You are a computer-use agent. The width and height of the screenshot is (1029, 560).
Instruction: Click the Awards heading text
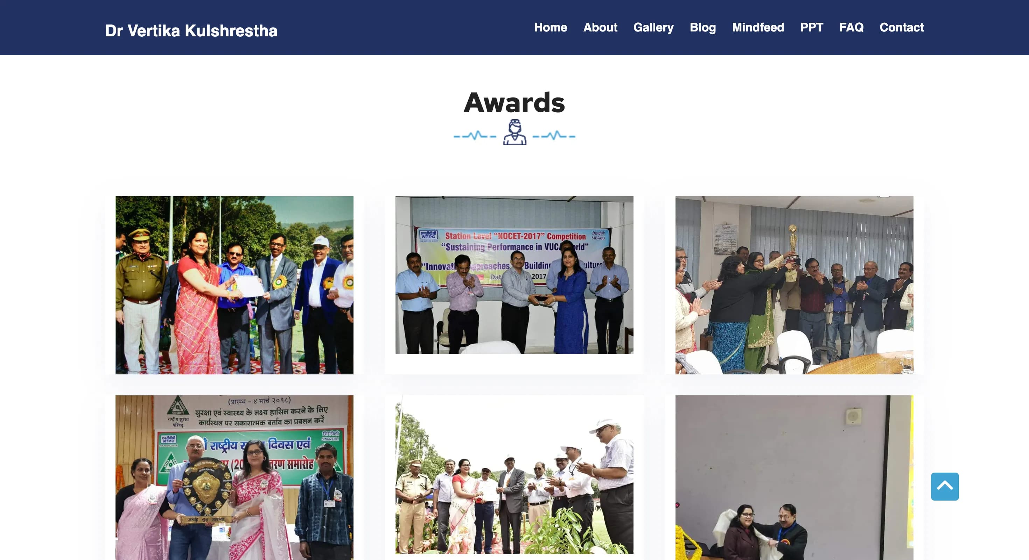[x=514, y=102]
